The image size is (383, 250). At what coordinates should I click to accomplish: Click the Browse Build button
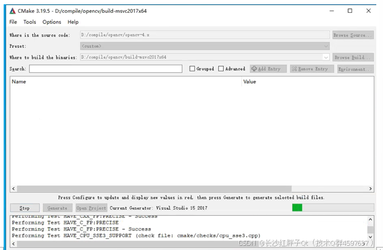pyautogui.click(x=353, y=57)
